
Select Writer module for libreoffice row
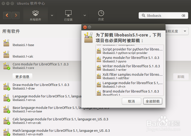click(130, 68)
